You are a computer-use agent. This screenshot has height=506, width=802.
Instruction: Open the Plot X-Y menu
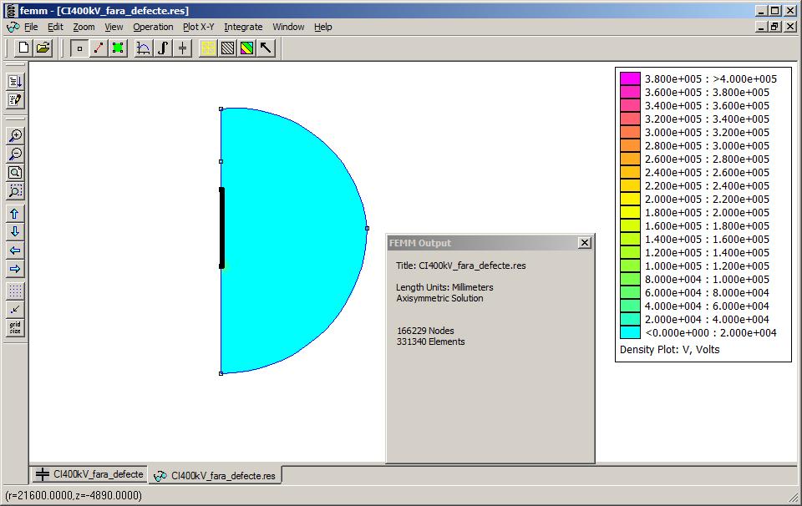[x=199, y=27]
